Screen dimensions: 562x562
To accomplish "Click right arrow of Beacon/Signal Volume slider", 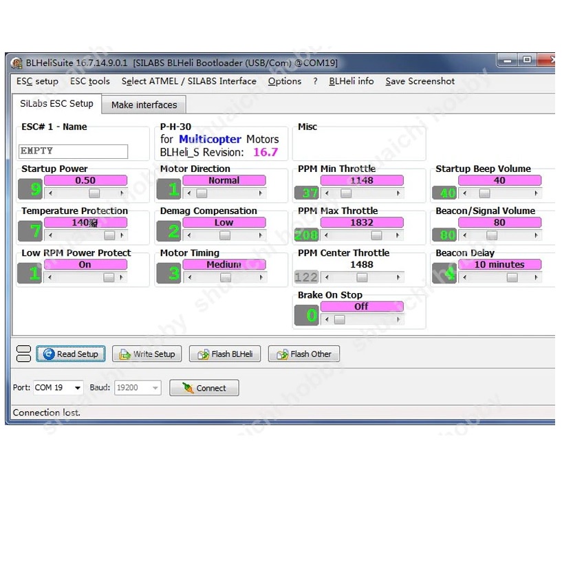I will coord(536,235).
